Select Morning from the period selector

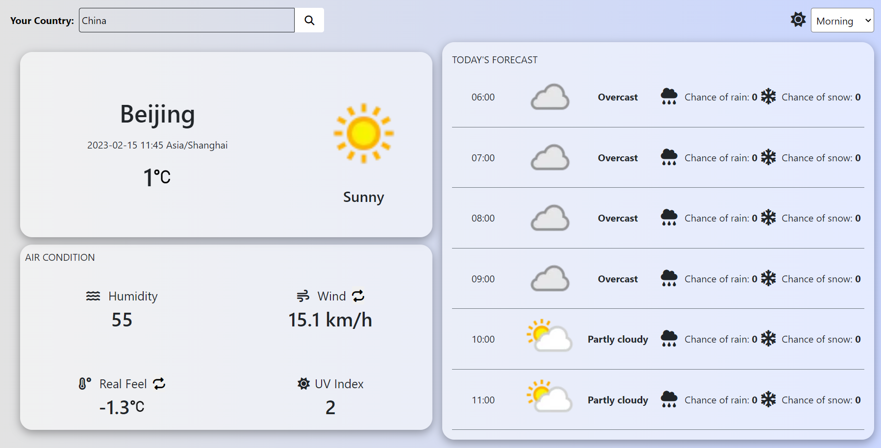point(842,21)
